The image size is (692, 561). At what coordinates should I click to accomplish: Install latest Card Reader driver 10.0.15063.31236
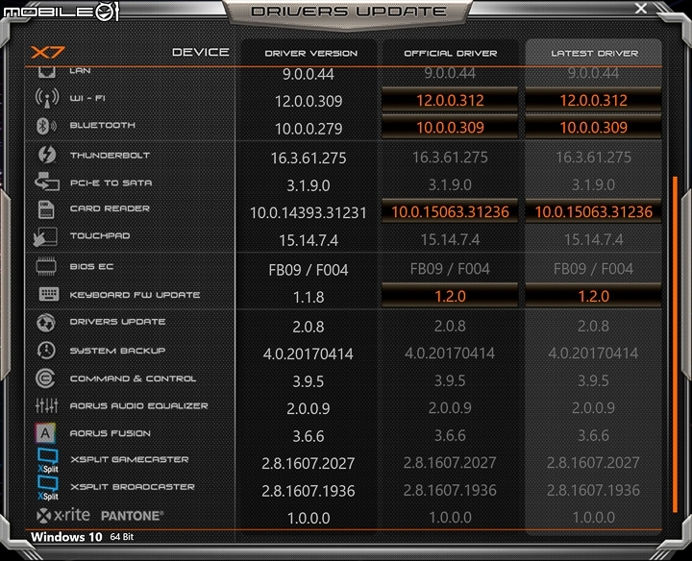coord(594,211)
